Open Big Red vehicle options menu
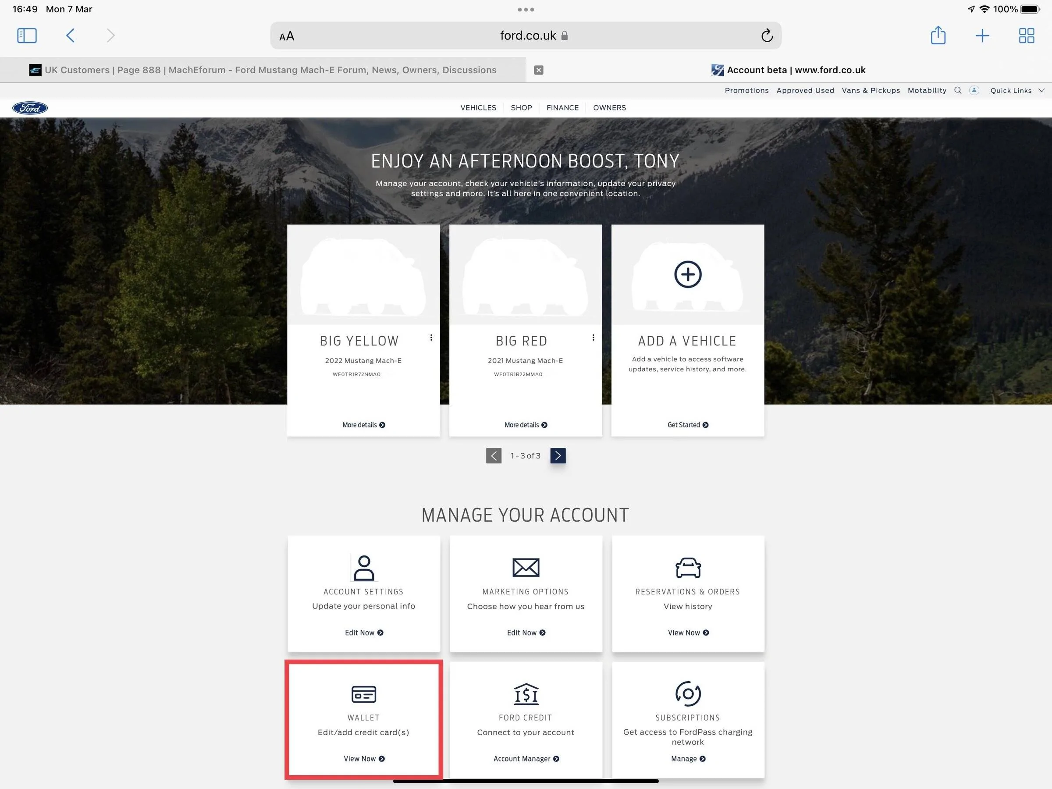This screenshot has height=789, width=1052. pyautogui.click(x=593, y=338)
